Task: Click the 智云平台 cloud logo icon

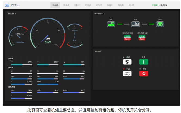Action: point(7,5)
